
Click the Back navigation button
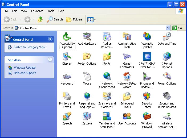pyautogui.click(x=10, y=19)
